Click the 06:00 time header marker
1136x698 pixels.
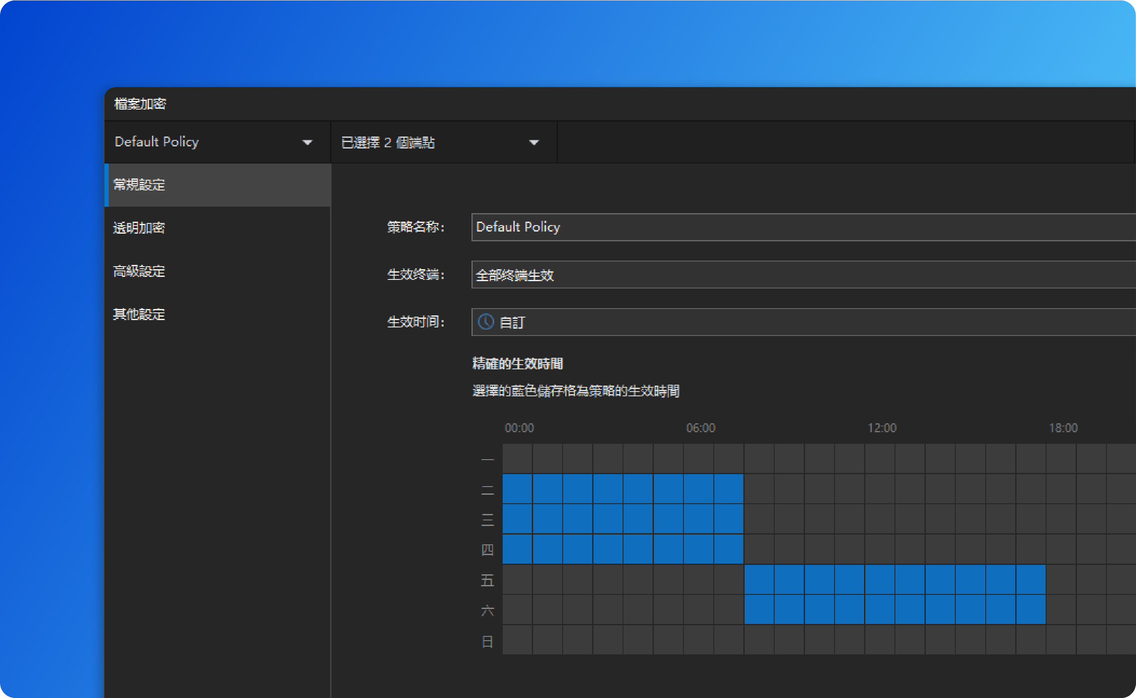701,428
